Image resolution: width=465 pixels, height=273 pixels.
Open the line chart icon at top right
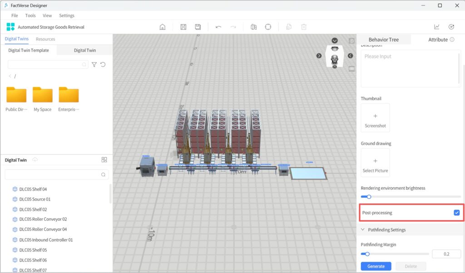pyautogui.click(x=437, y=27)
